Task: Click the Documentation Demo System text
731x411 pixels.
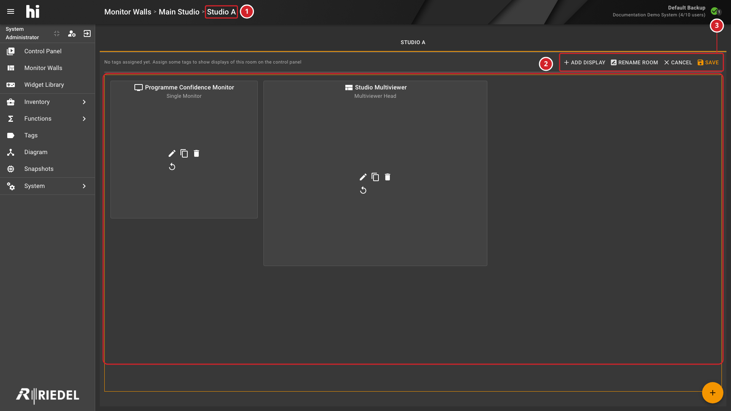Action: pos(659,15)
